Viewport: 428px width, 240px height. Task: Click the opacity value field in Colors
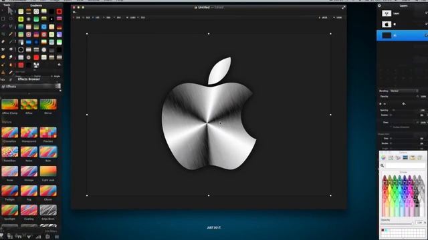coord(420,223)
